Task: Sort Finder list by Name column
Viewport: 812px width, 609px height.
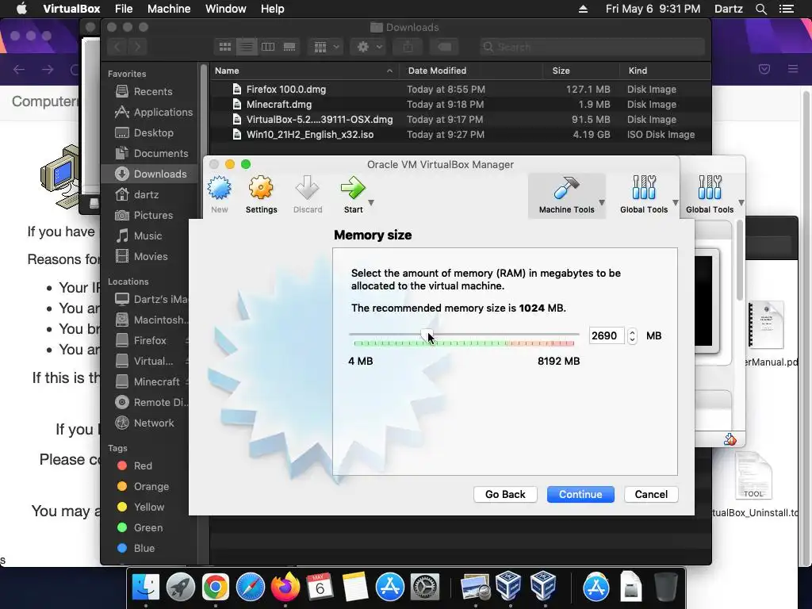Action: click(304, 71)
